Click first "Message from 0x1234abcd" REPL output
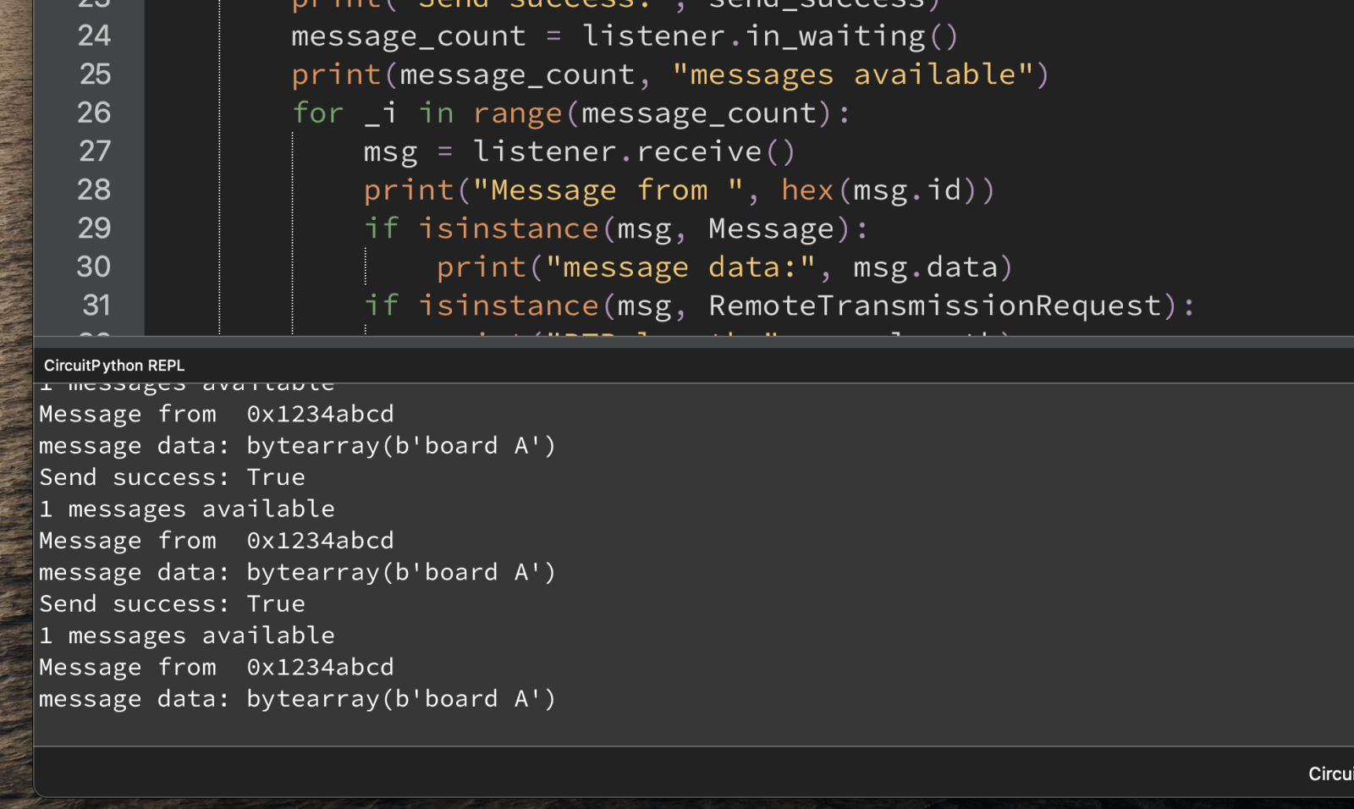Viewport: 1354px width, 809px height. coord(217,414)
